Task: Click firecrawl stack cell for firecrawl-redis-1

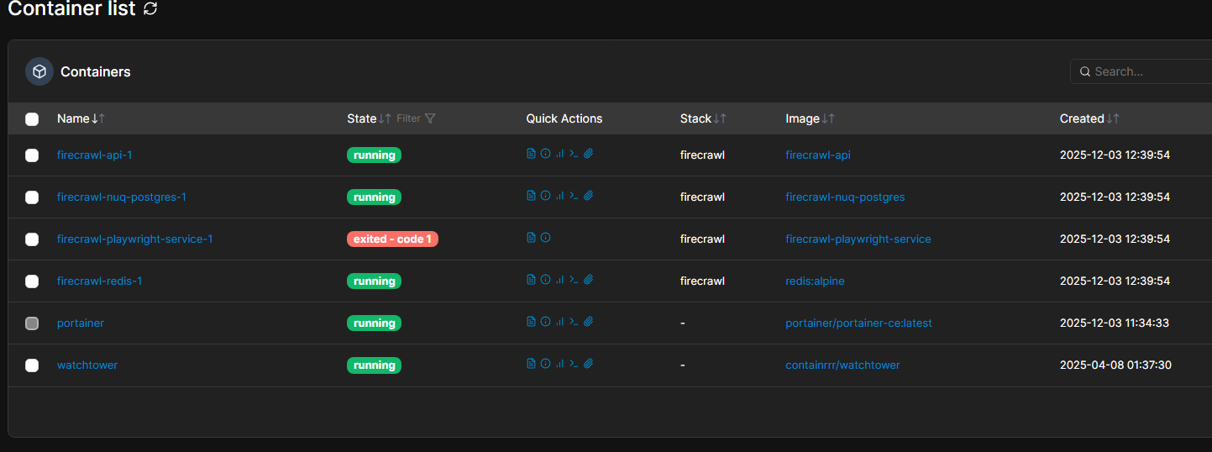Action: pos(702,281)
